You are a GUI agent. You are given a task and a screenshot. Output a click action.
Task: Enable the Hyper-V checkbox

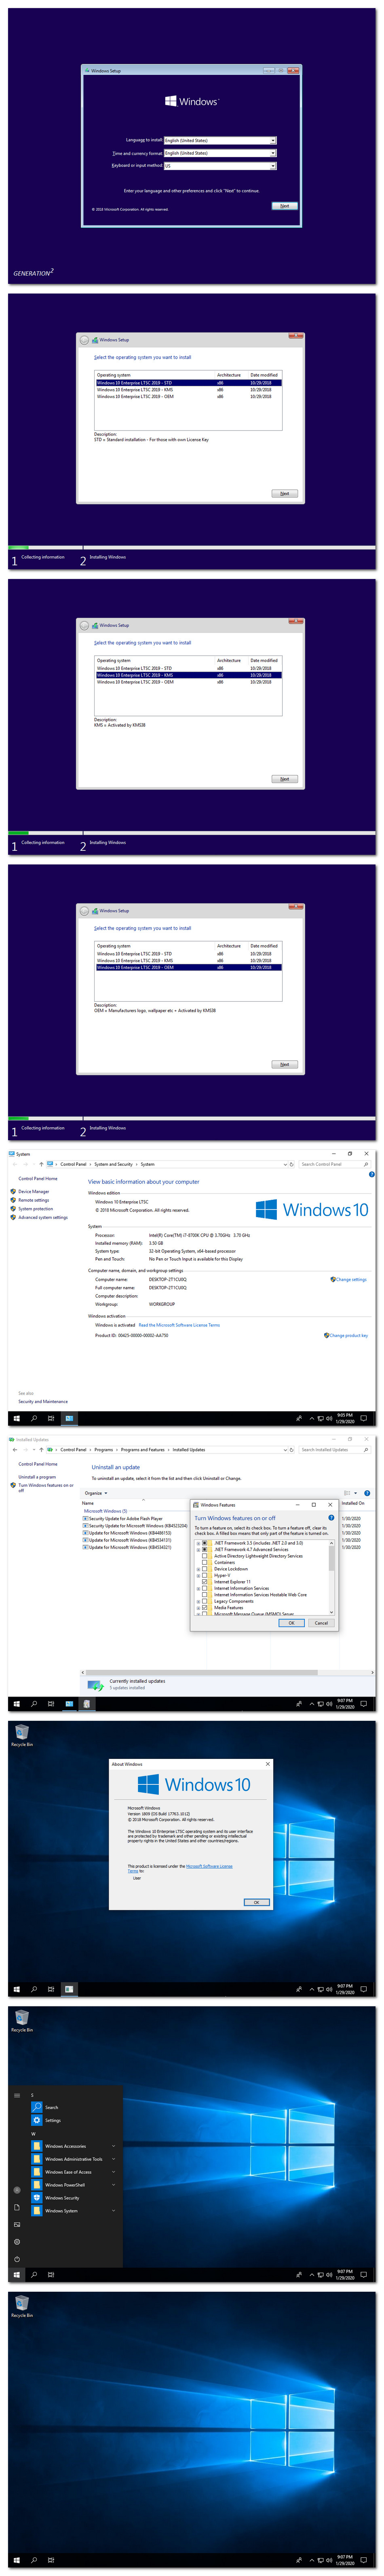205,1575
